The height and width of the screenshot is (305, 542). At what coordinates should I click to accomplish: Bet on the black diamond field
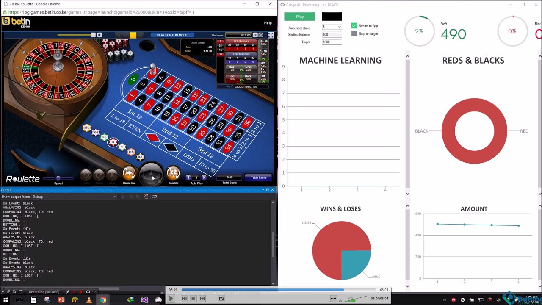[x=171, y=147]
